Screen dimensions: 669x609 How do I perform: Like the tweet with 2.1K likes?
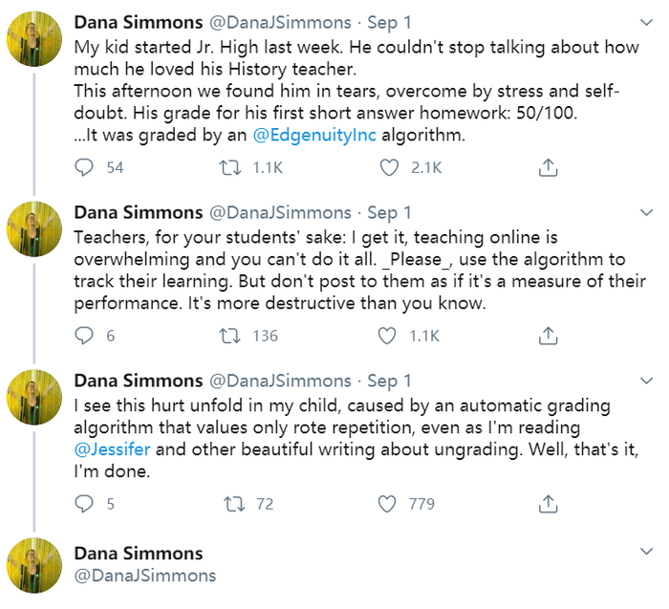[389, 168]
